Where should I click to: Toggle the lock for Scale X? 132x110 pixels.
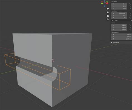click(x=130, y=25)
